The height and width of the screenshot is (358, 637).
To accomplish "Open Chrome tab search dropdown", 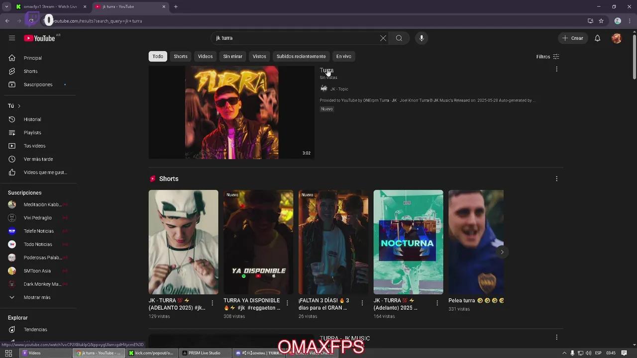I will [6, 6].
